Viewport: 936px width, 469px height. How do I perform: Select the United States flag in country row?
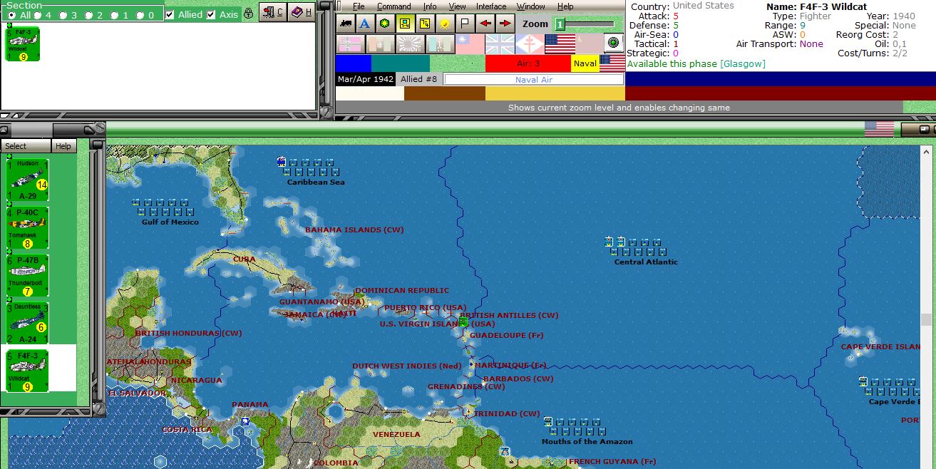(560, 44)
